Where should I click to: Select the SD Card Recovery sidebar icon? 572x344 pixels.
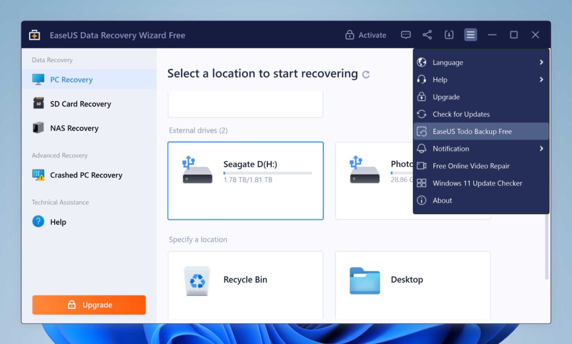[38, 104]
